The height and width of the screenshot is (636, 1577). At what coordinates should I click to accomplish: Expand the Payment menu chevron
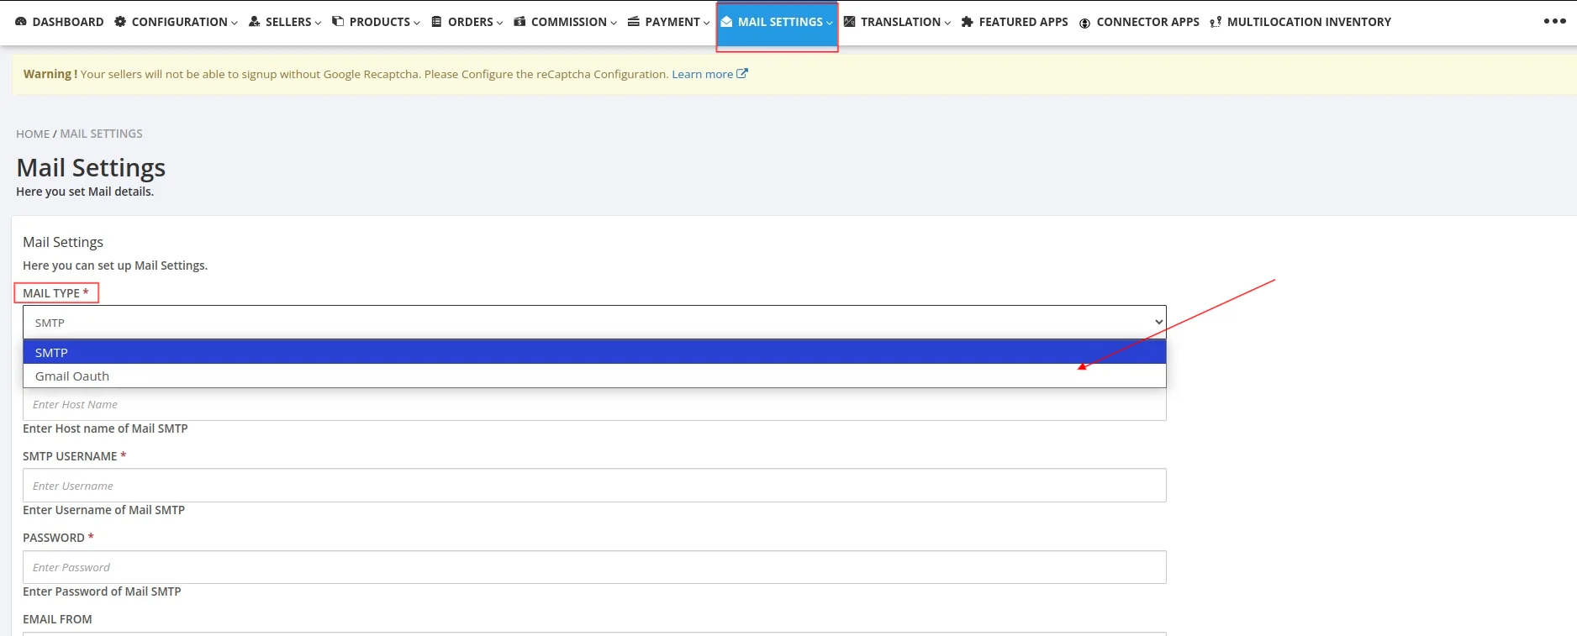coord(707,23)
